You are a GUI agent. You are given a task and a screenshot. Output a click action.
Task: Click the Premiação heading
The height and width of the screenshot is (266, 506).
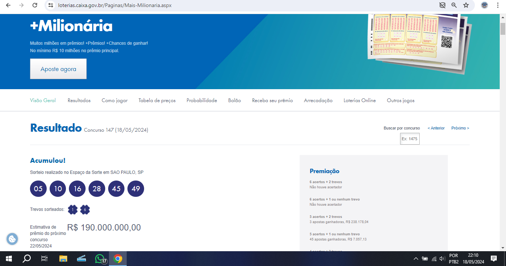pyautogui.click(x=324, y=171)
